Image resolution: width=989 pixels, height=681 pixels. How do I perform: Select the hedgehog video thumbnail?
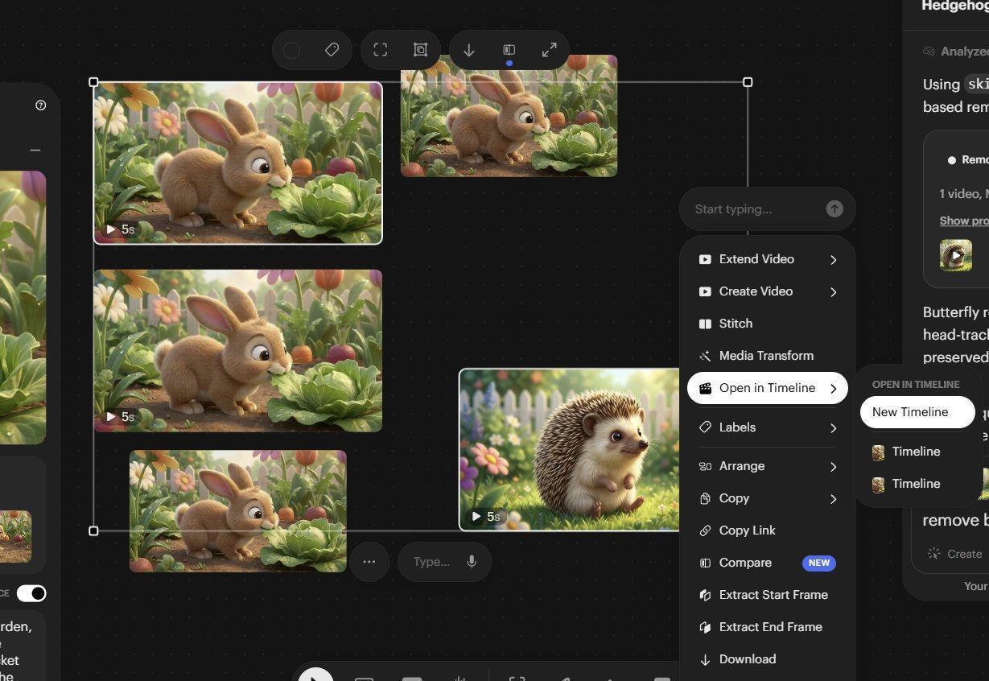[570, 449]
